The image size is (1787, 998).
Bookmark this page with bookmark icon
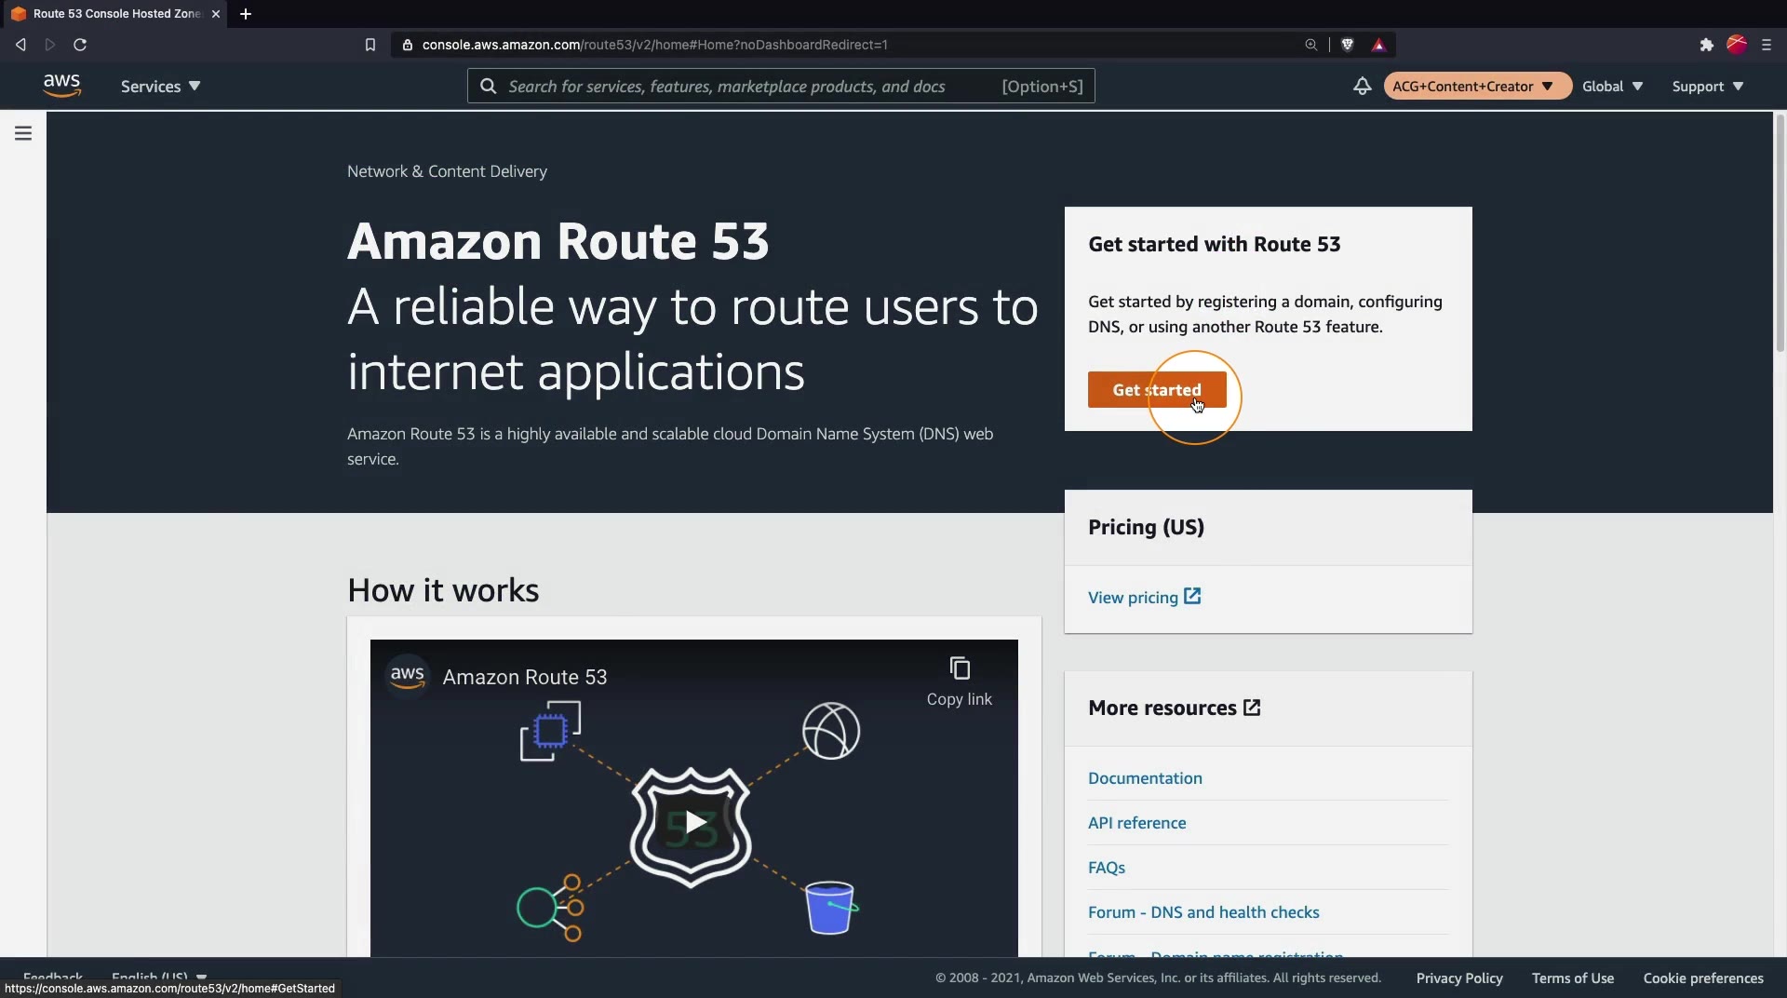[x=369, y=45]
